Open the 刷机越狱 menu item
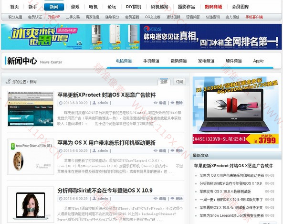This screenshot has height=224, width=283. [x=159, y=7]
